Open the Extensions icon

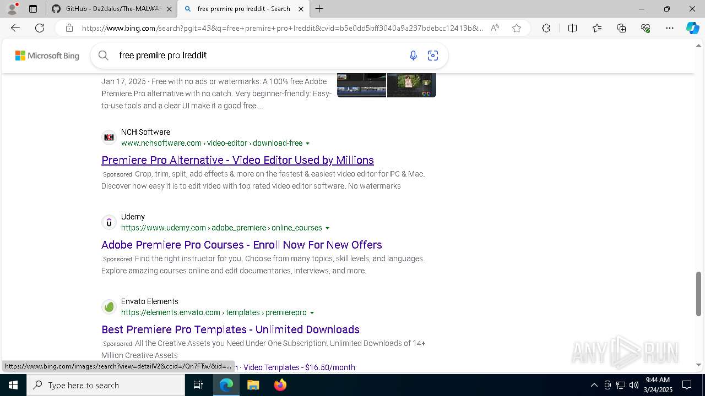pos(546,28)
